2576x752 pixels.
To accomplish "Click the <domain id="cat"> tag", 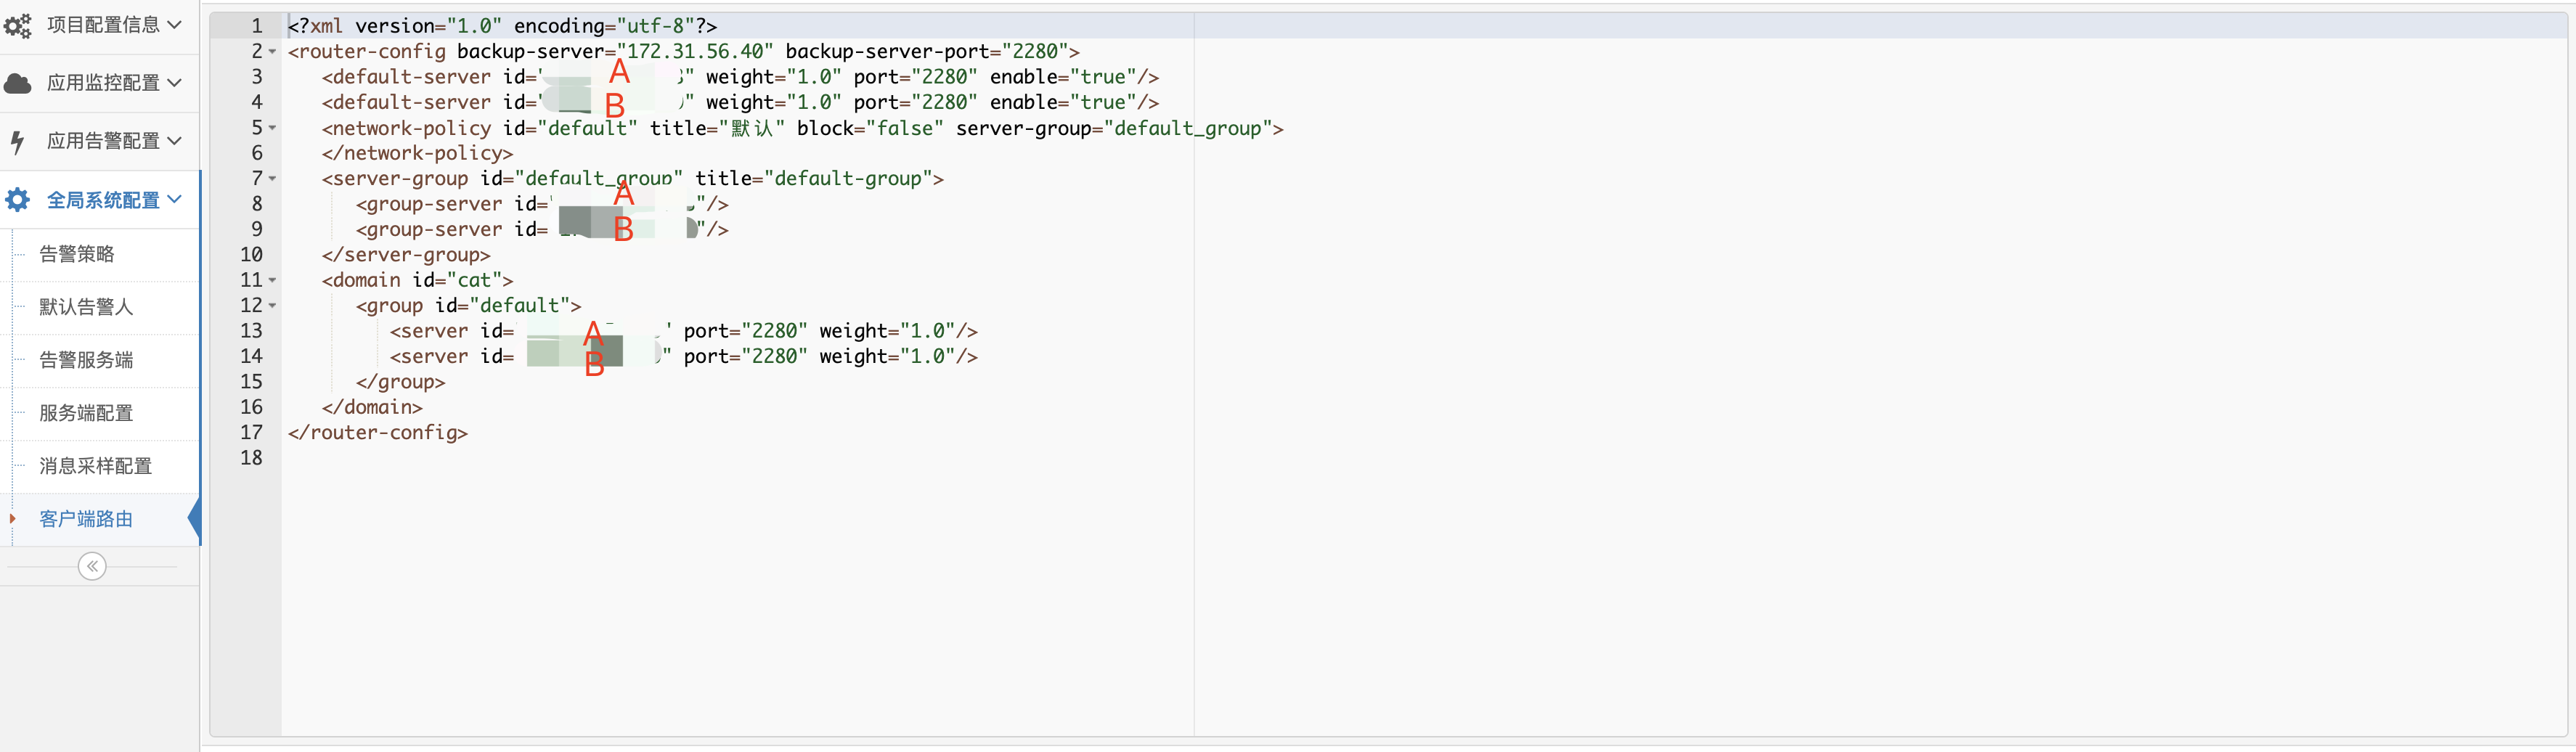I will click(417, 281).
